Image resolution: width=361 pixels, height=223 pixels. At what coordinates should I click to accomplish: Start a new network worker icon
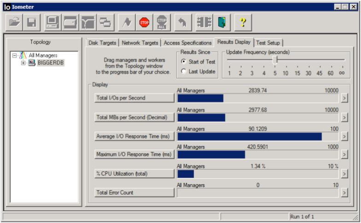(87, 22)
